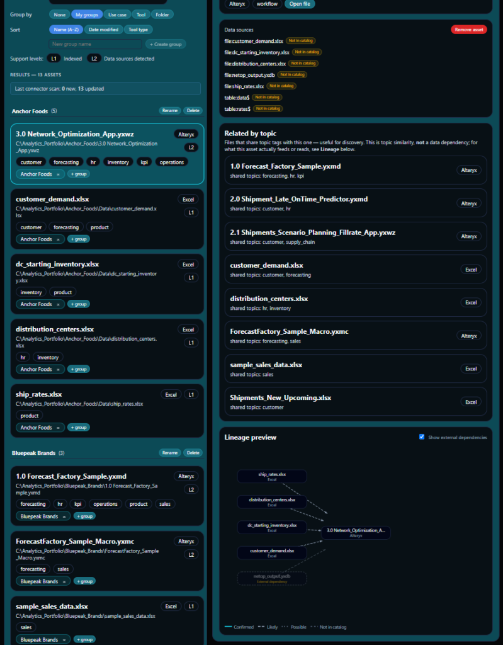Image resolution: width=503 pixels, height=645 pixels.
Task: Add a group to the 3.0 Network_Optimization_App card
Action: point(79,174)
